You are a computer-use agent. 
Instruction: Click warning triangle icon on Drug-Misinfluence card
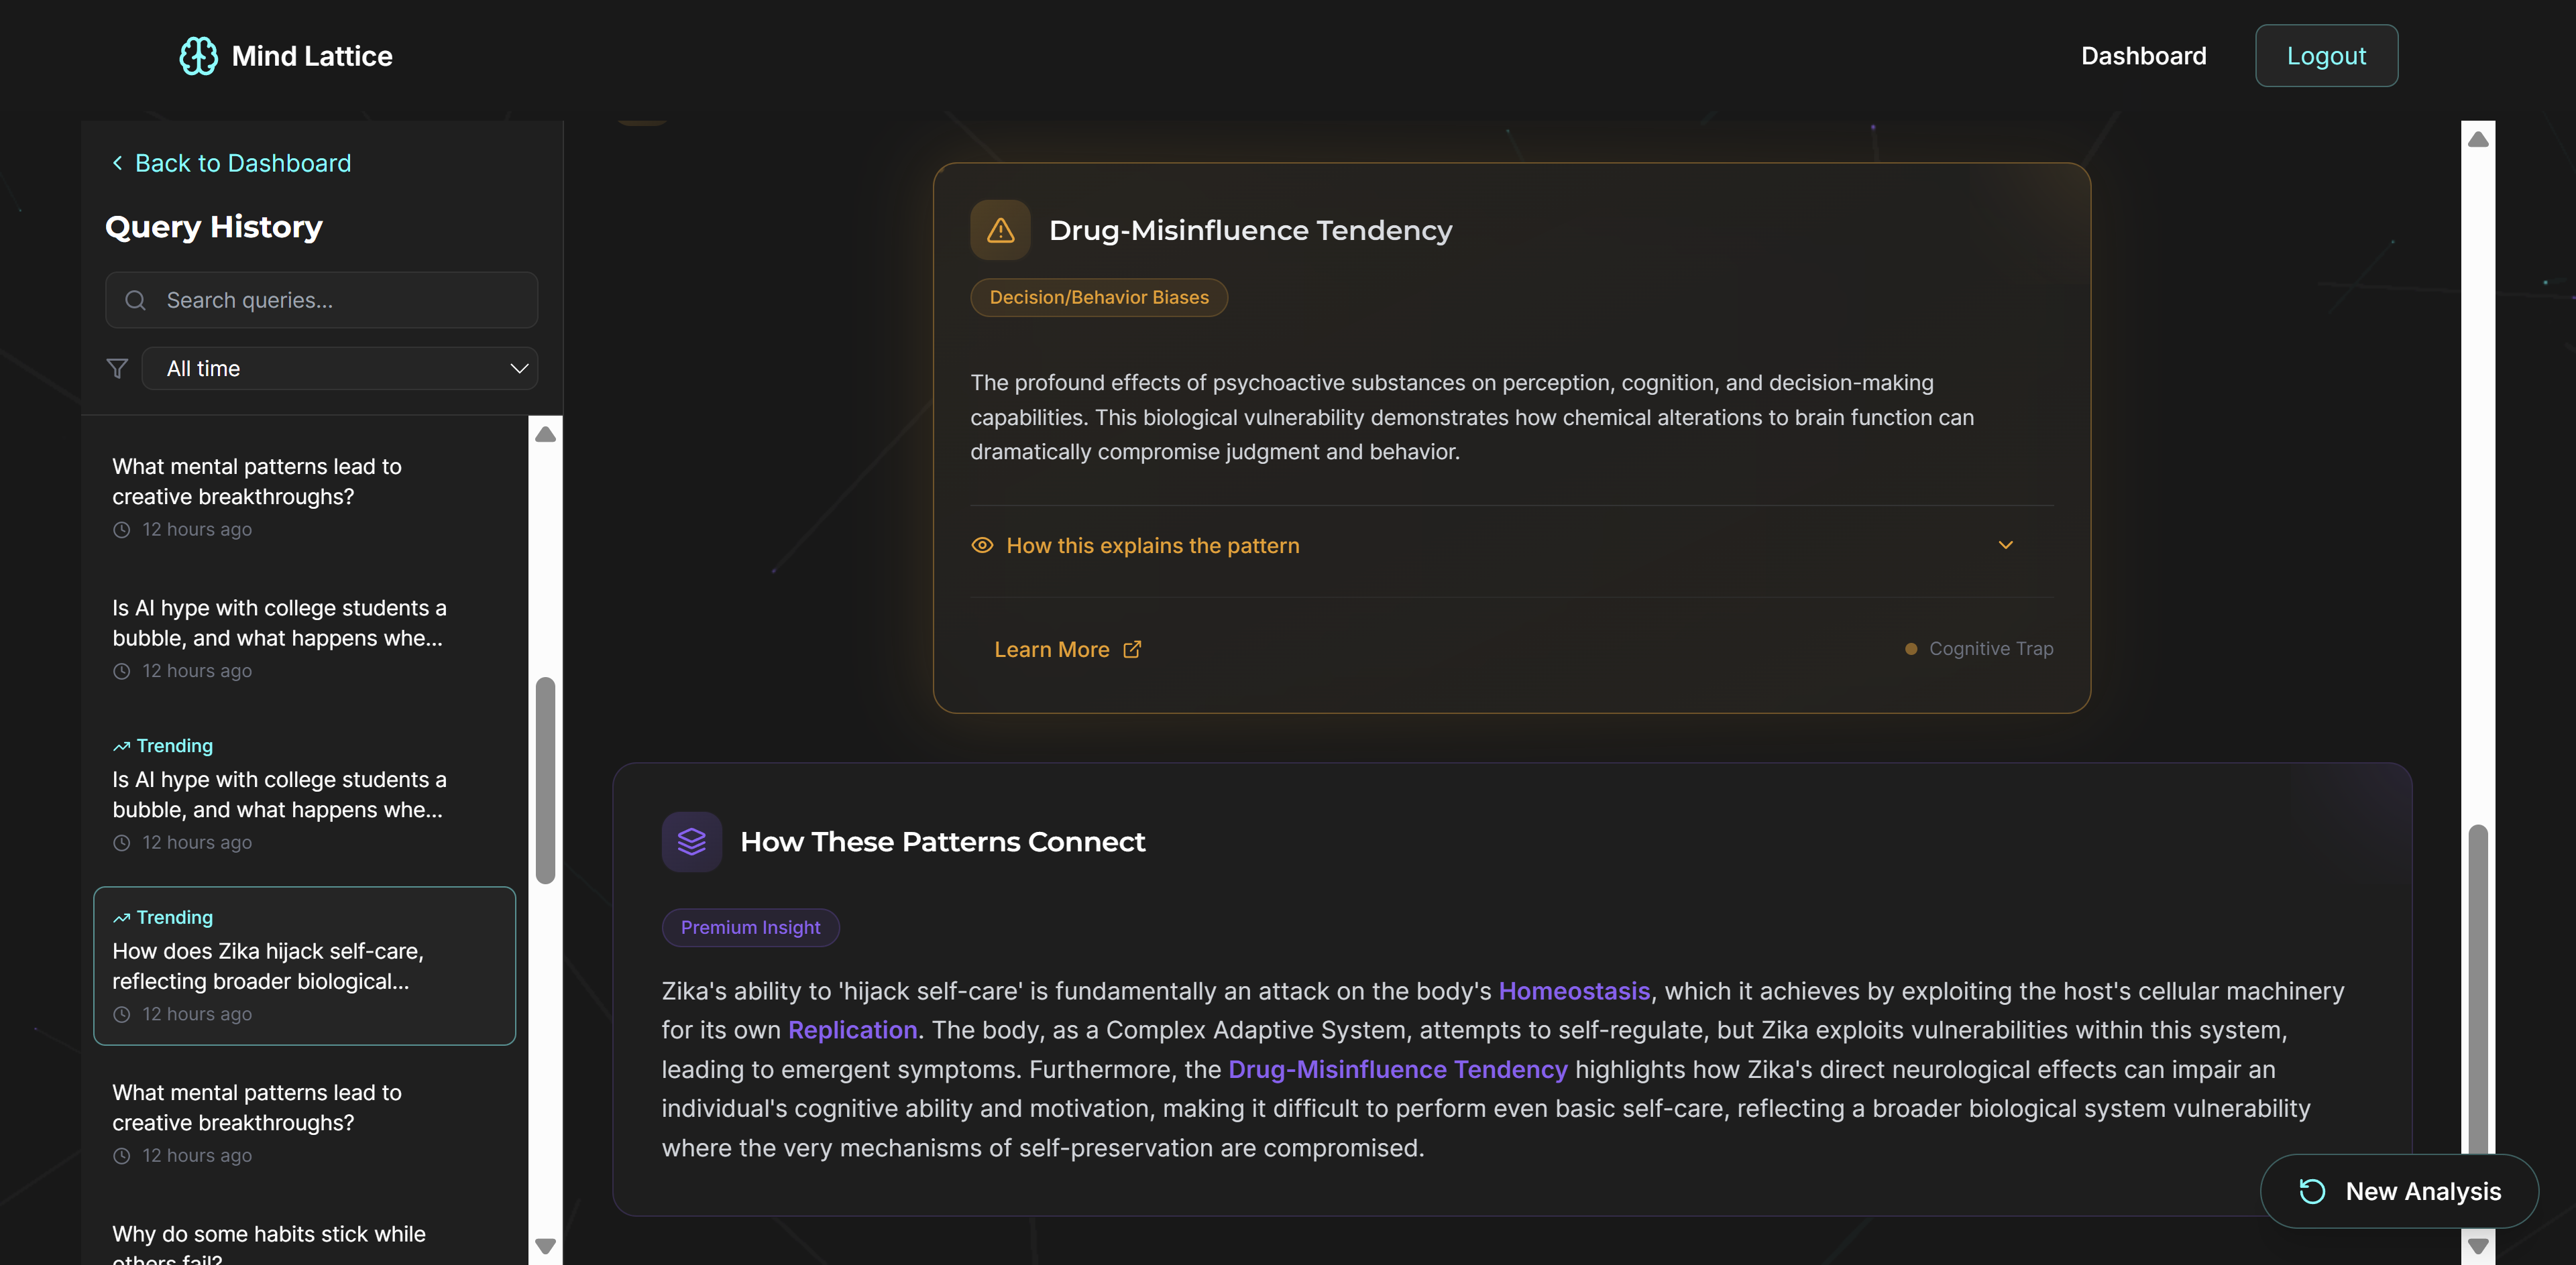point(1000,230)
